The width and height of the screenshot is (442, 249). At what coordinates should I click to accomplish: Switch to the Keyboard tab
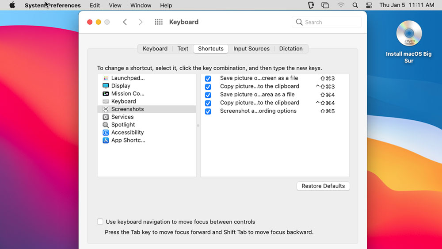[155, 49]
